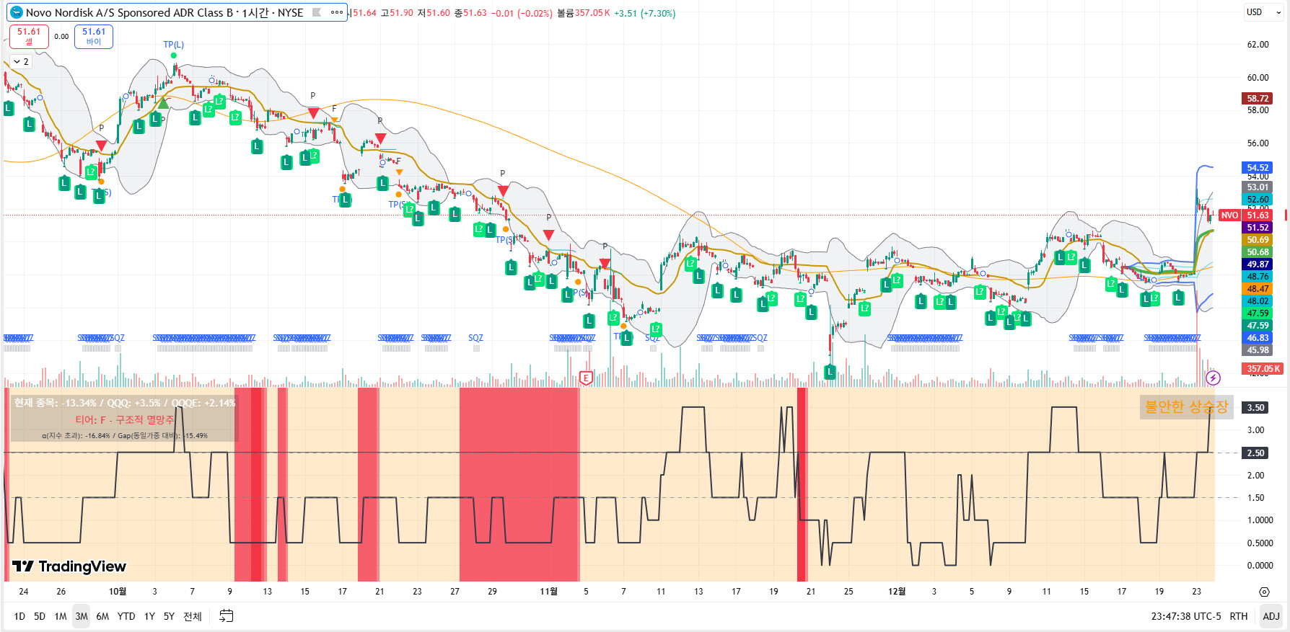Screen dimensions: 1290x632
Task: Click the flag icon beside NYSE
Action: click(x=317, y=12)
